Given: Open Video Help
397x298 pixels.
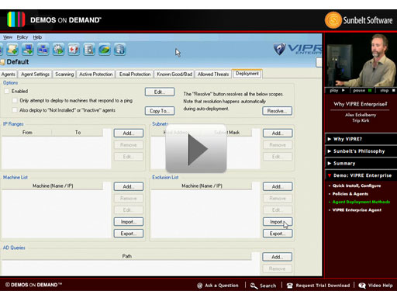Looking at the screenshot, I should coord(375,286).
